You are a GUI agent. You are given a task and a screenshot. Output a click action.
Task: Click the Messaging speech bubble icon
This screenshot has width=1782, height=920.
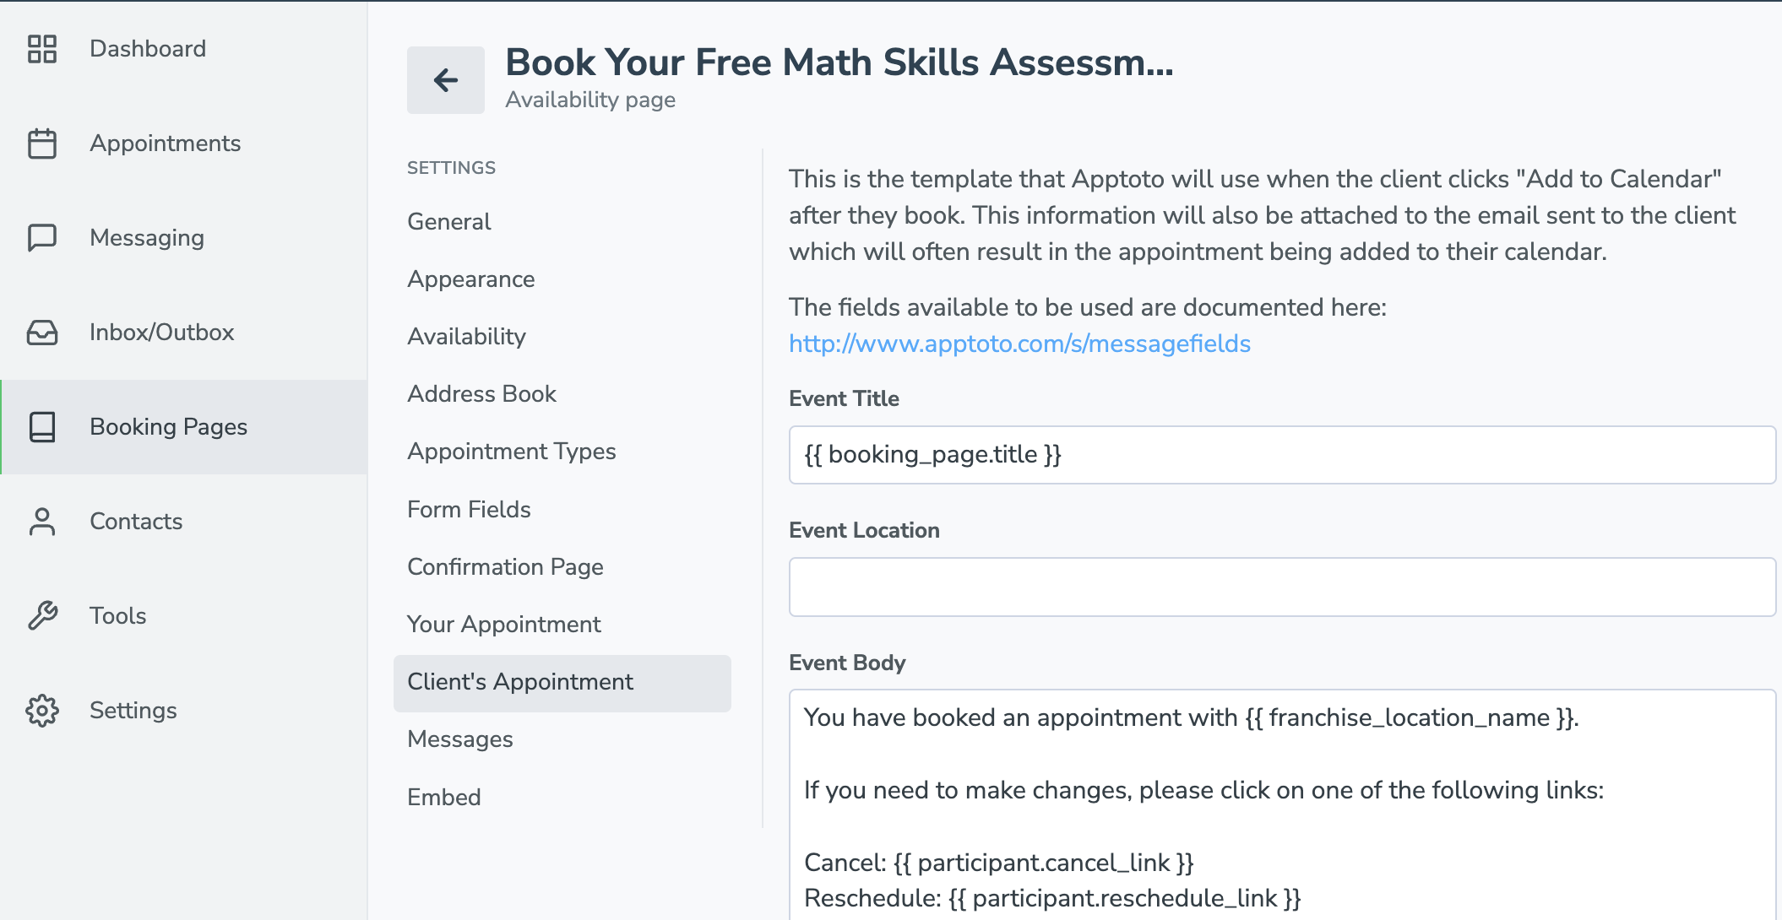(41, 238)
